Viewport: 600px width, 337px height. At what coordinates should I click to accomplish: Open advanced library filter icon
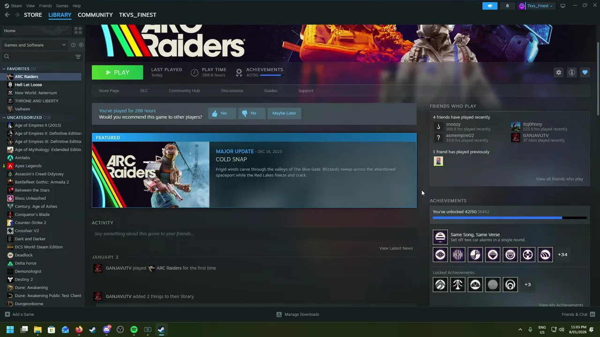78,57
